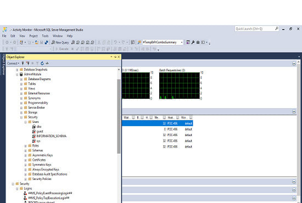Click the Redo toolbar icon
The image size is (302, 203).
coord(123,42)
